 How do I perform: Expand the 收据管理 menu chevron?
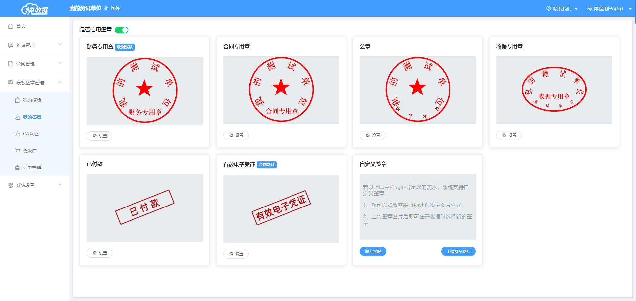(60, 44)
